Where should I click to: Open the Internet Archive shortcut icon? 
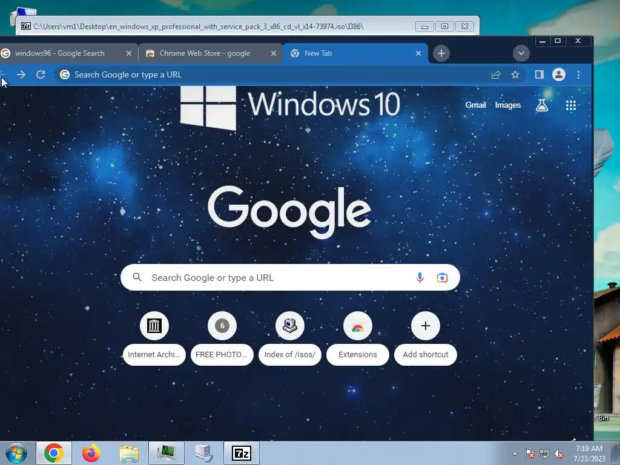coord(154,326)
